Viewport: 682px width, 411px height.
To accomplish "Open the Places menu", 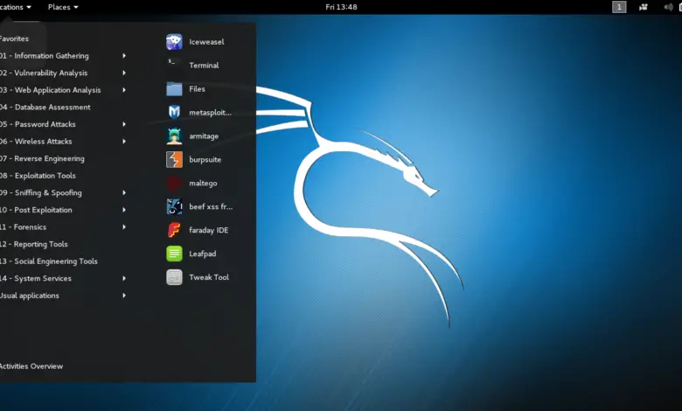I will 63,7.
